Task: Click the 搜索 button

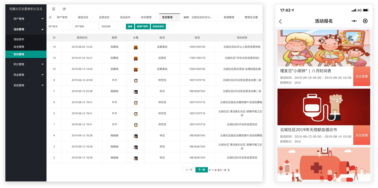Action: click(130, 26)
